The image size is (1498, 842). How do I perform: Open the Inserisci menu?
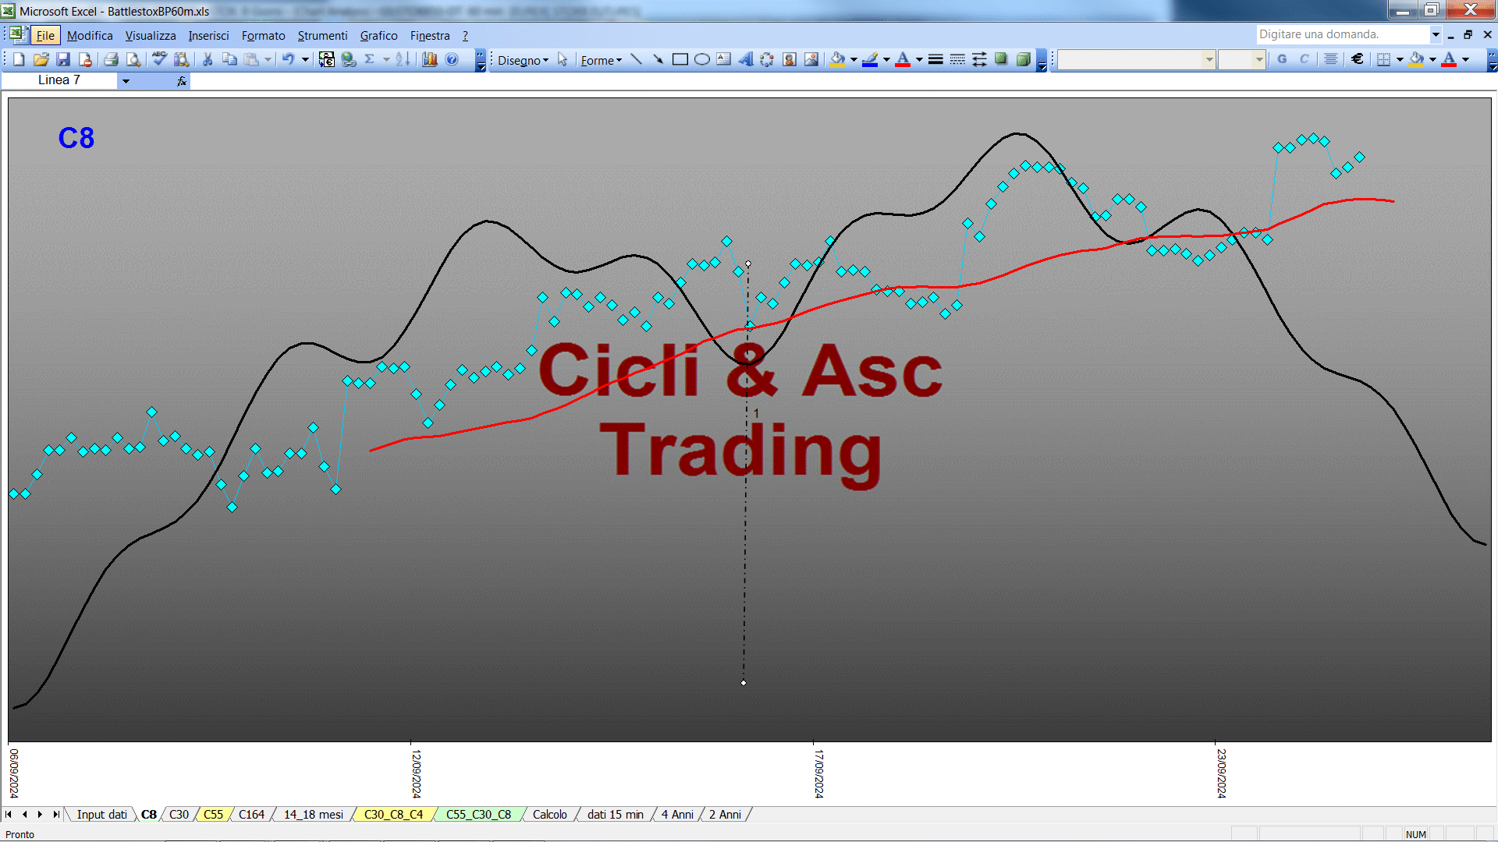click(x=208, y=35)
